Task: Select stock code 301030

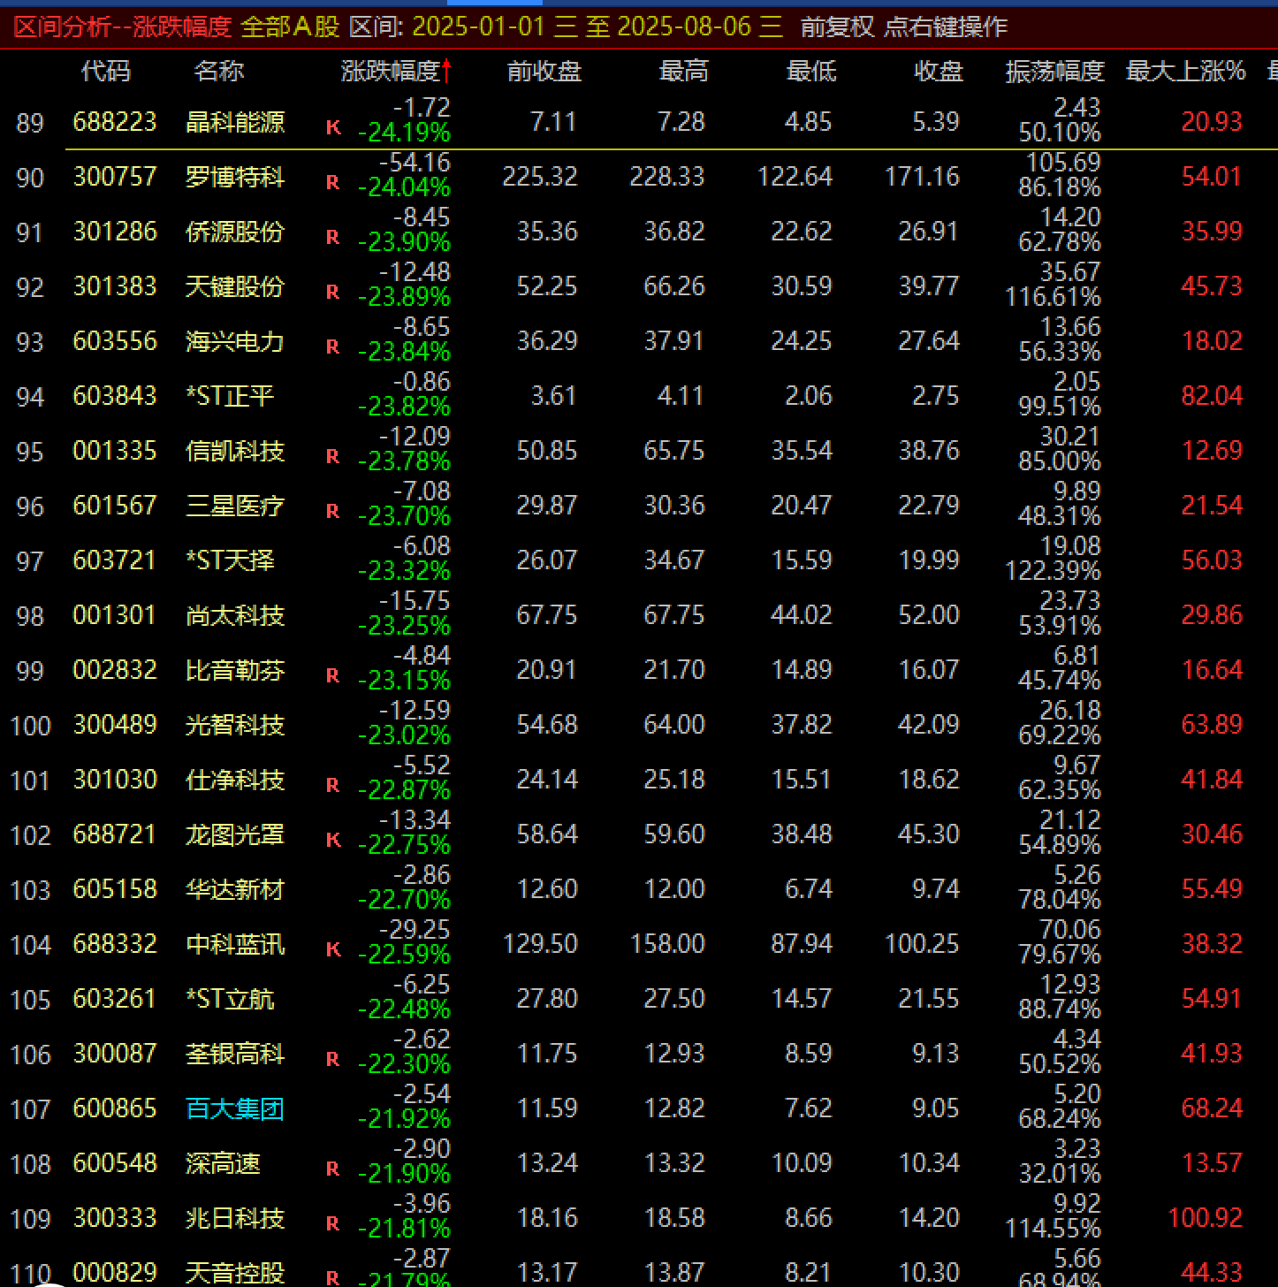Action: (115, 779)
